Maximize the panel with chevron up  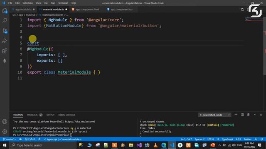click(x=255, y=115)
